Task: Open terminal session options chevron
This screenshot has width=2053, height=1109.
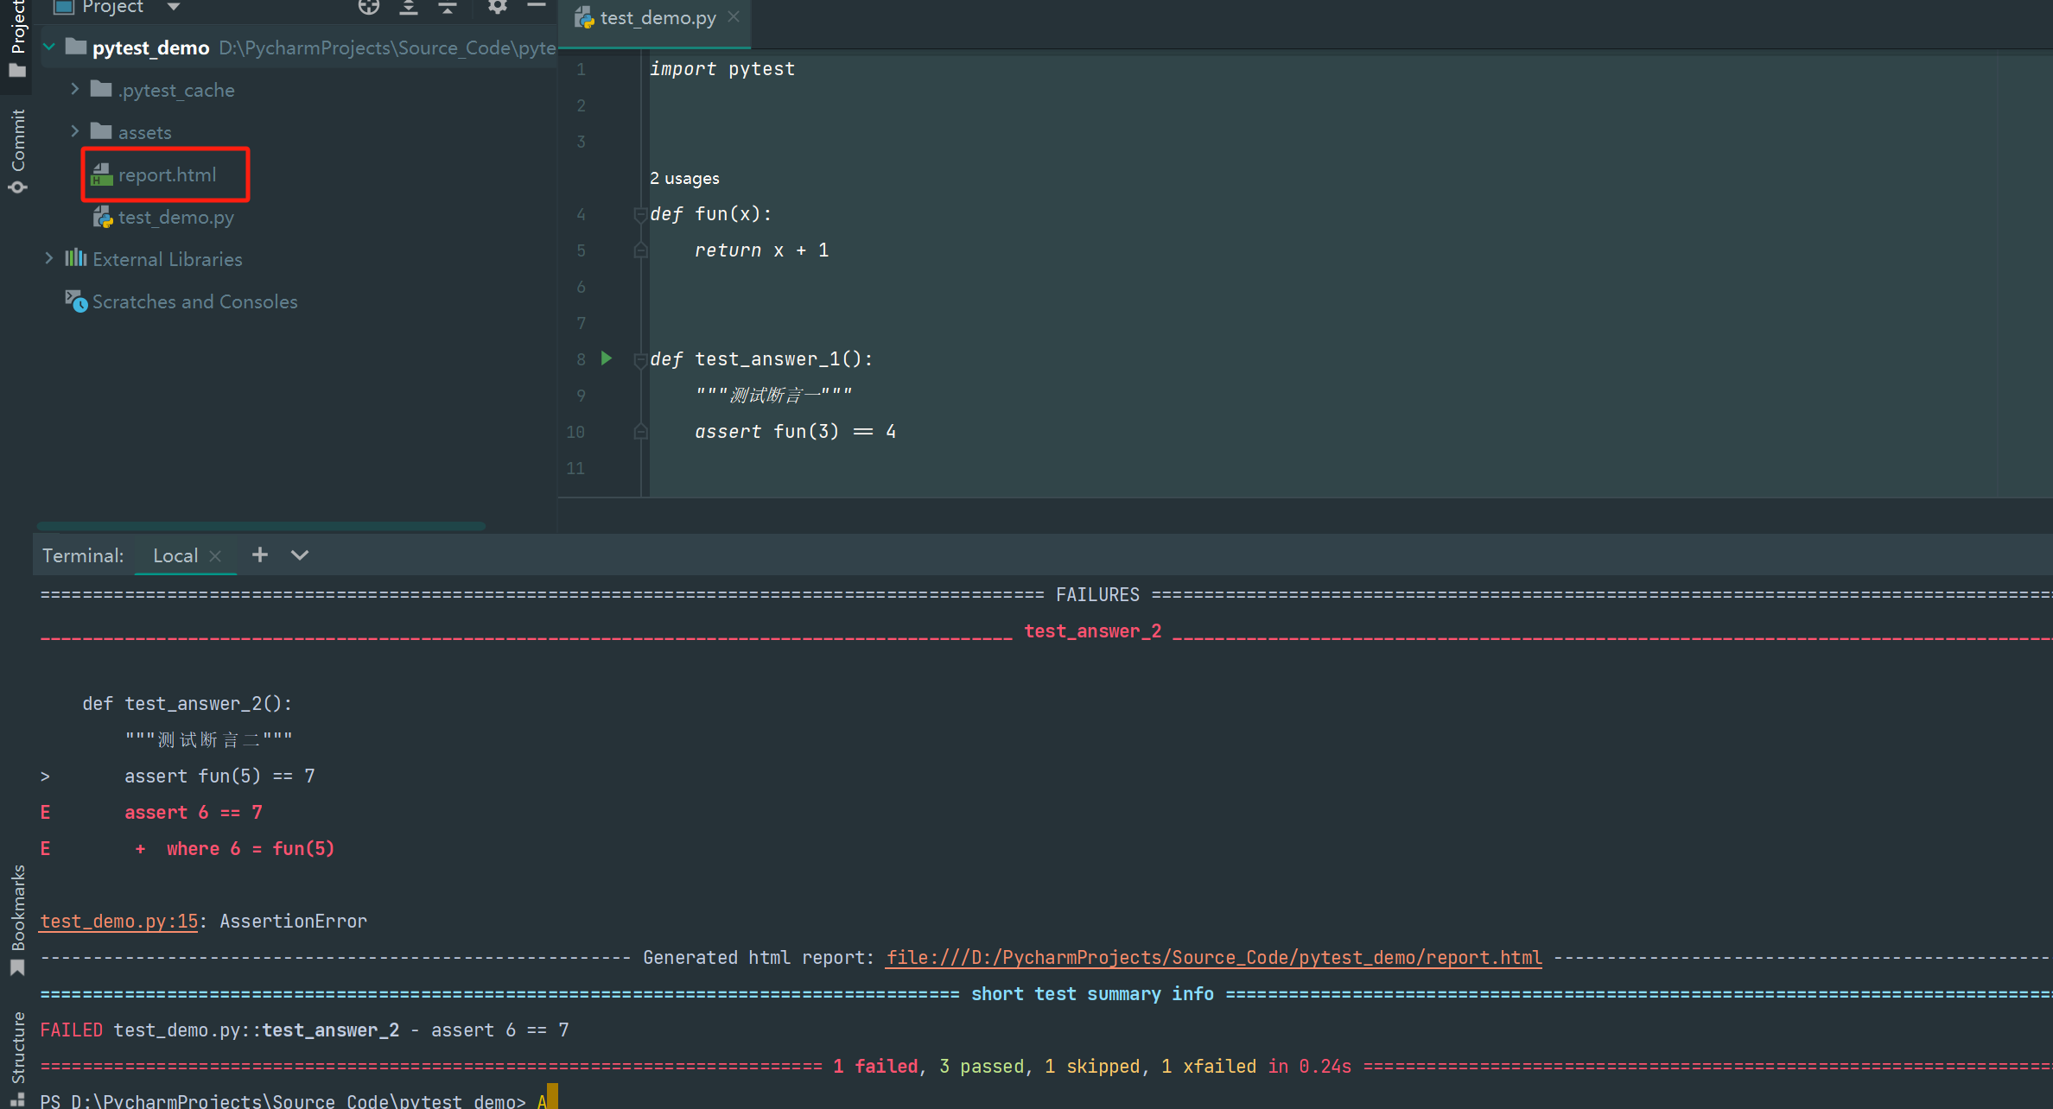Action: (x=299, y=555)
